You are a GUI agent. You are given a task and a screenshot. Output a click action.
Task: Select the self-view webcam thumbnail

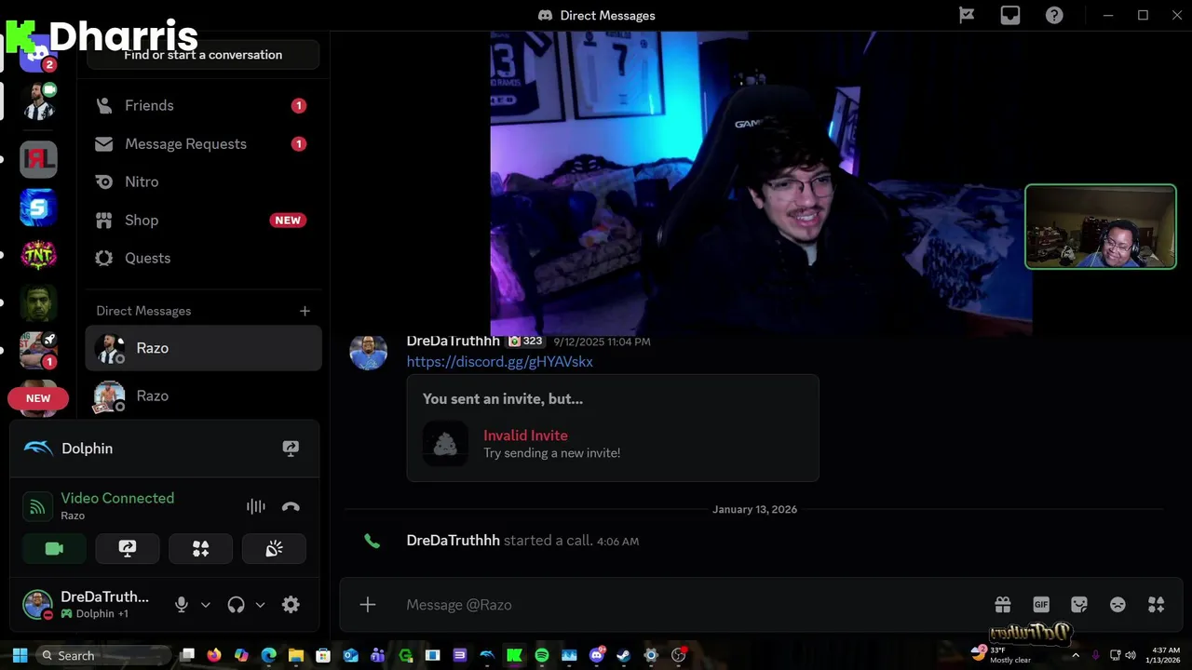[1101, 227]
